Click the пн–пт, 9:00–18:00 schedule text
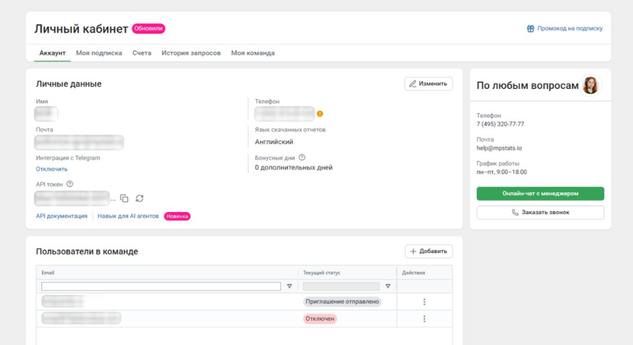633x345 pixels. coord(502,172)
